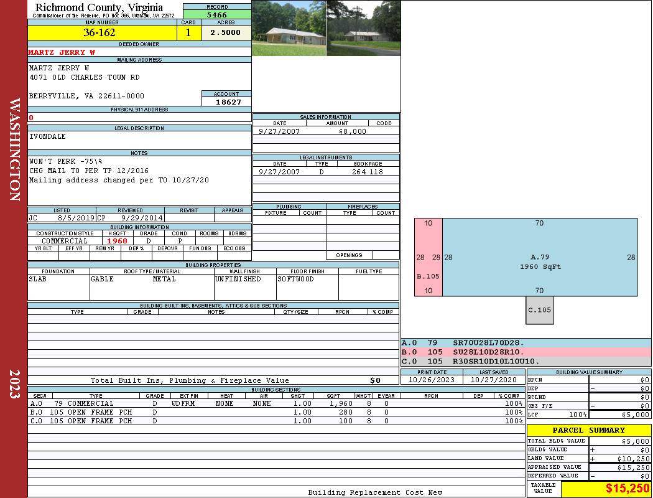Select note Mailing address changed per TO 10/27/20
The width and height of the screenshot is (653, 498).
[x=119, y=180]
